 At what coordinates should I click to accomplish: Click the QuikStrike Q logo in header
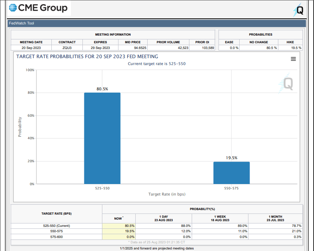[x=299, y=10]
